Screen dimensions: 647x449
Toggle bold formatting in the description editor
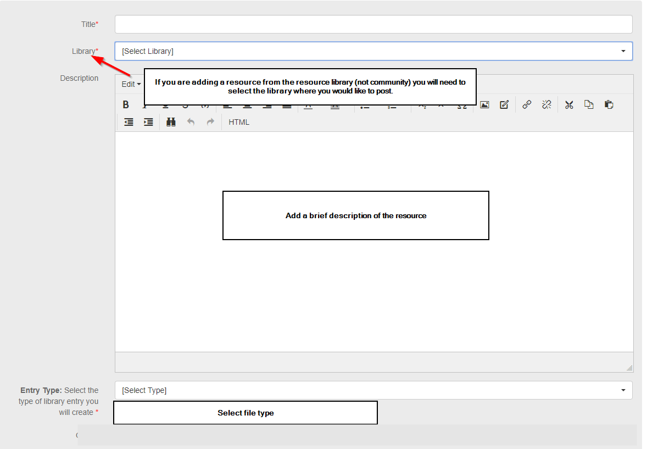coord(126,105)
